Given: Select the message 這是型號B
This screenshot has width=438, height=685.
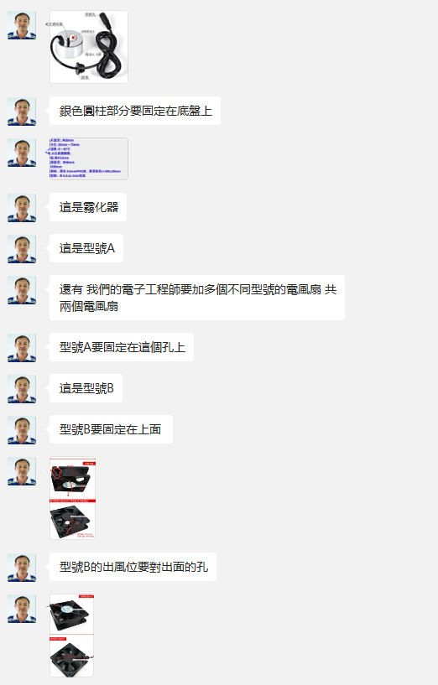Looking at the screenshot, I should [86, 388].
